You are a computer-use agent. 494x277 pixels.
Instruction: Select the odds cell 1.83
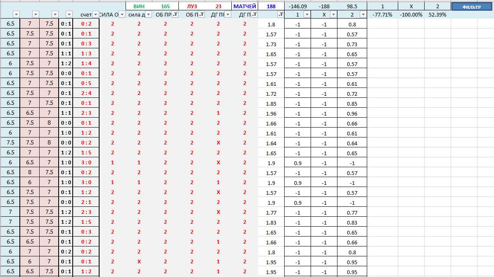(x=271, y=223)
